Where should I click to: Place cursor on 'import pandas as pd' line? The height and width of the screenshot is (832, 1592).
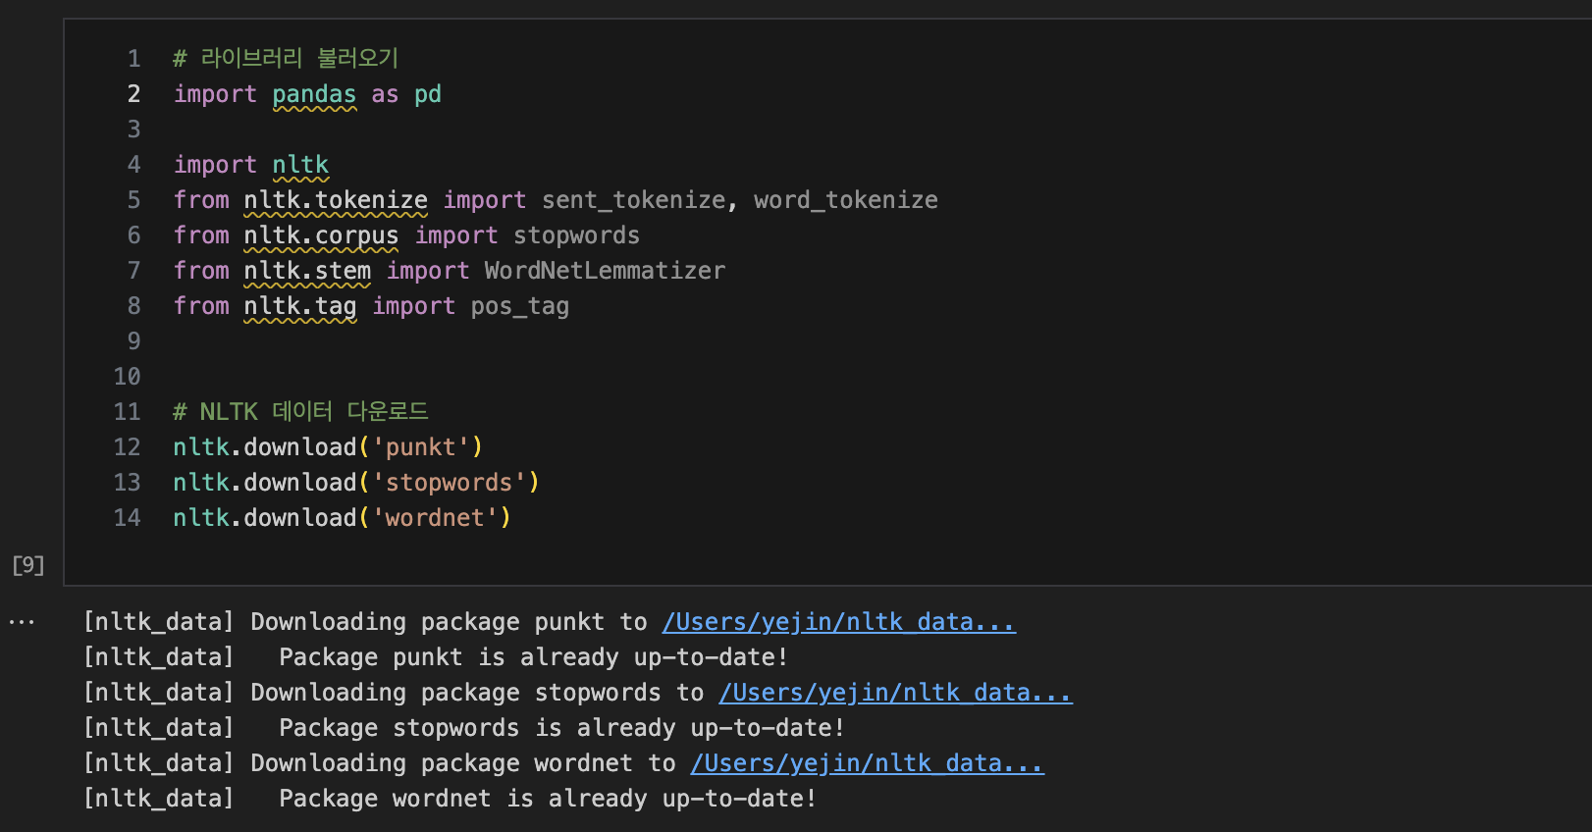coord(307,94)
